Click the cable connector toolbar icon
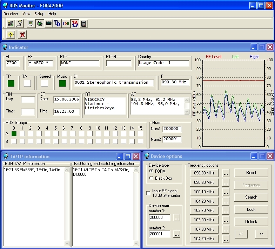Screen dimensions: 275x249 point(20,23)
